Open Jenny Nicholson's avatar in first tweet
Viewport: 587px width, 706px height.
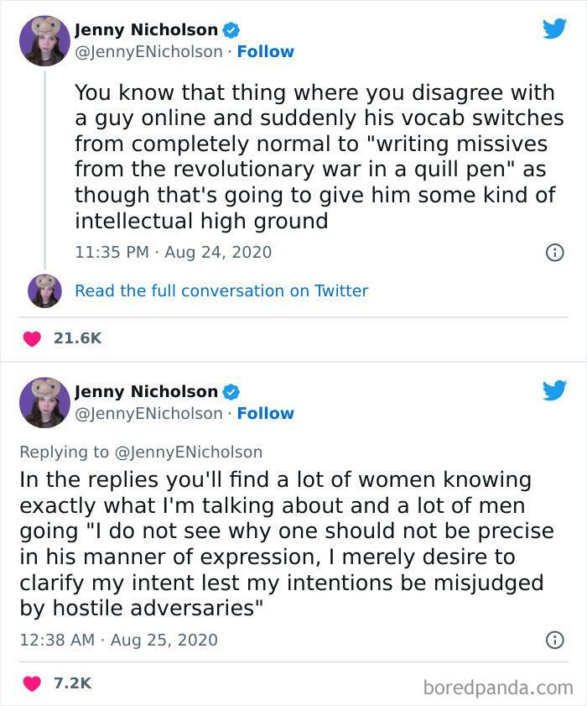(44, 40)
